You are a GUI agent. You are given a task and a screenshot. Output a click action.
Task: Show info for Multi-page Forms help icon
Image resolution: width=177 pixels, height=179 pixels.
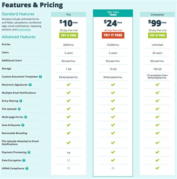coord(26,117)
